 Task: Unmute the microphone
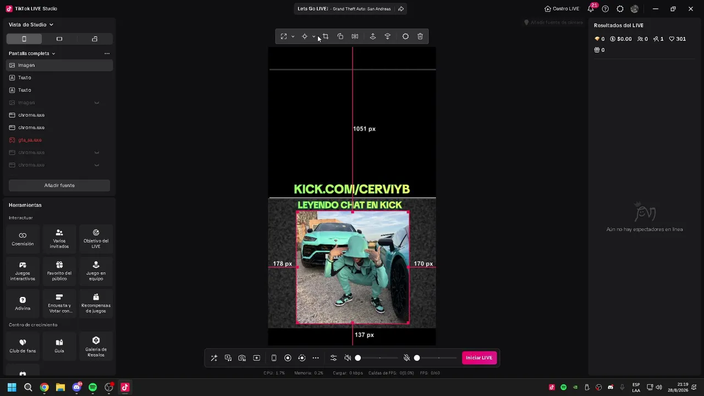click(x=406, y=358)
